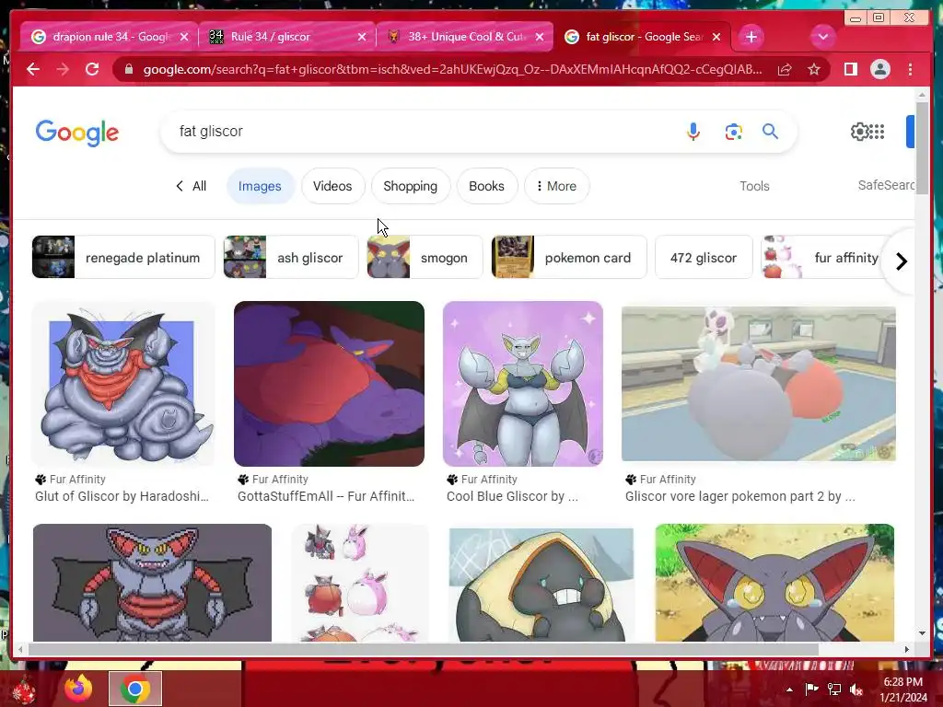This screenshot has height=707, width=943.
Task: Click the browser back arrow
Action: coord(33,69)
